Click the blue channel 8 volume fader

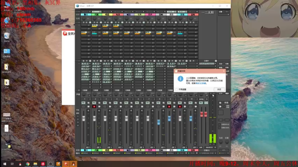[159, 122]
